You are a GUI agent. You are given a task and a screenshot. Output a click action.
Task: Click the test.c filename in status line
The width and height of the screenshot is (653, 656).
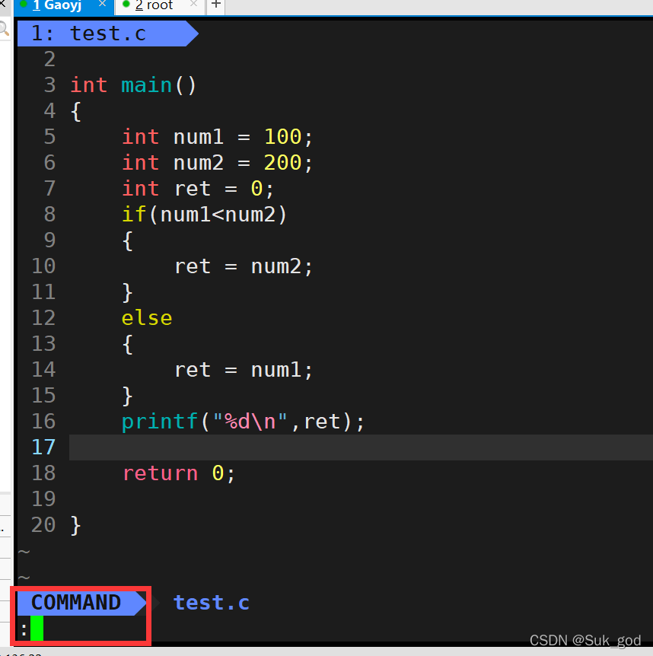tap(212, 603)
